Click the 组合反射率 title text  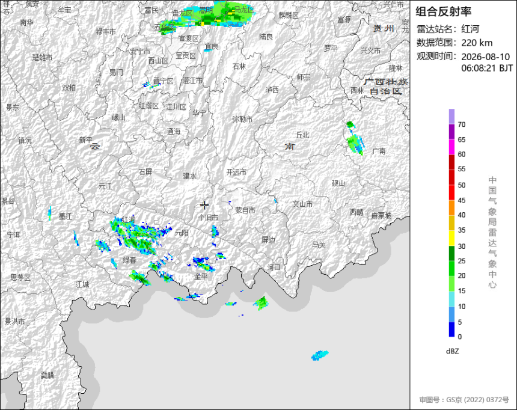443,11
